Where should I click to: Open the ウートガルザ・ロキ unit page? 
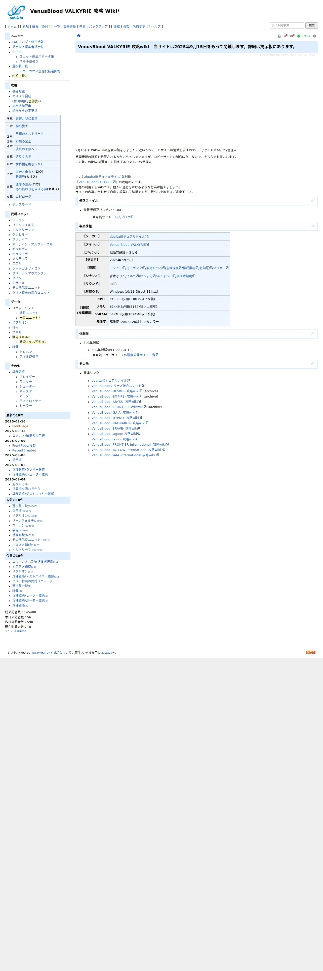[26, 269]
